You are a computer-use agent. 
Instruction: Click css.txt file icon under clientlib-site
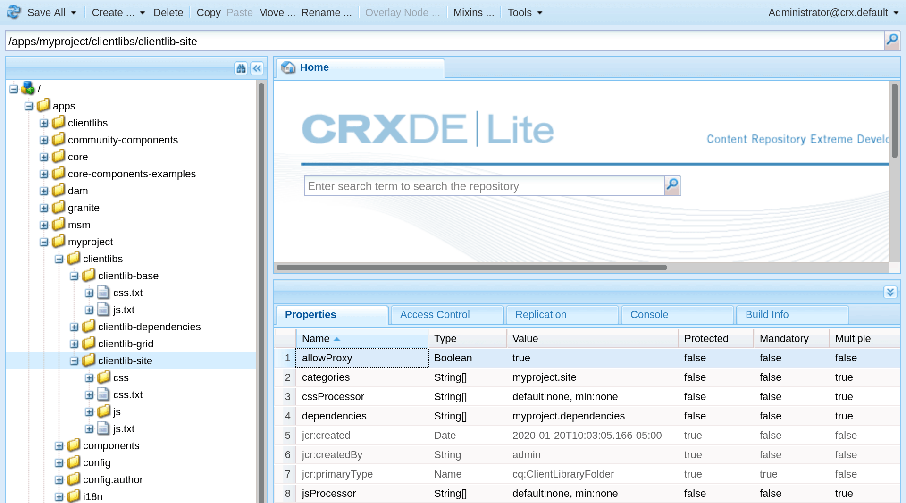(103, 394)
